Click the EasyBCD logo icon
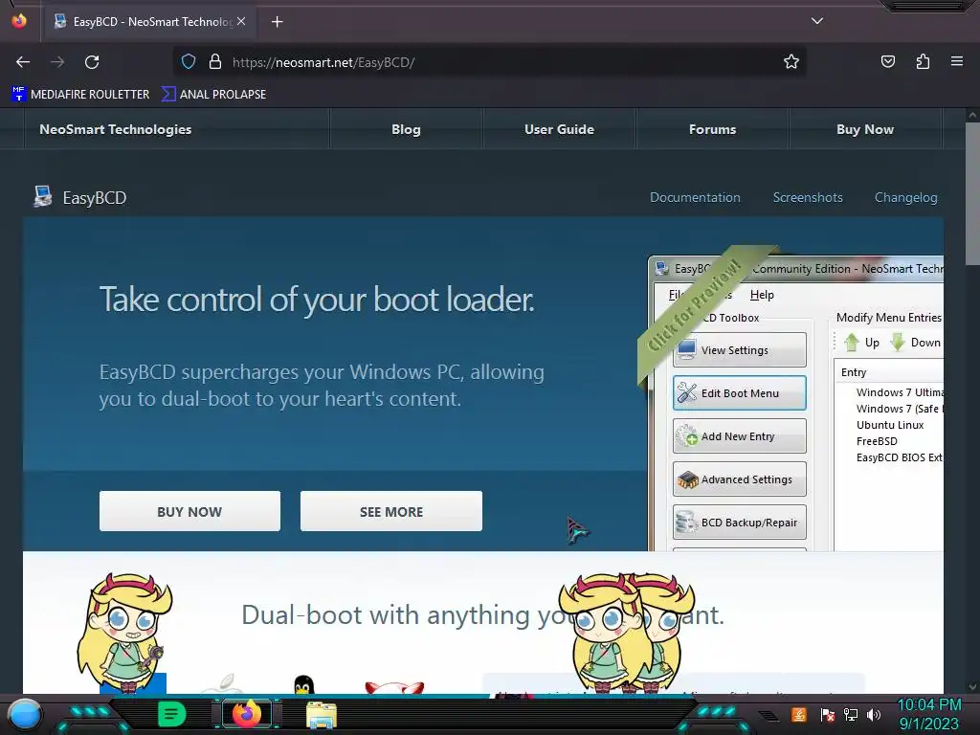Image resolution: width=980 pixels, height=735 pixels. tap(42, 197)
